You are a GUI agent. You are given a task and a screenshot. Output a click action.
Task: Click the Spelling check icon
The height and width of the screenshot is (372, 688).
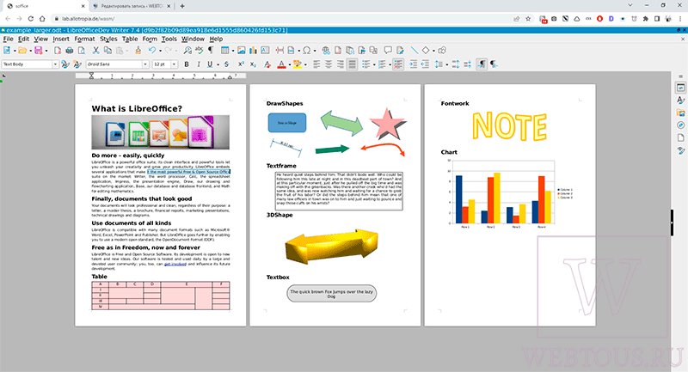point(200,51)
